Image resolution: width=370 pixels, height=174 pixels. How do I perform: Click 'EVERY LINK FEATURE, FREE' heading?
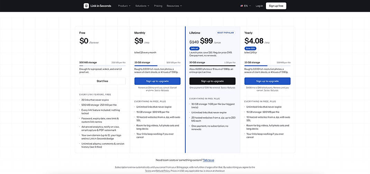(x=95, y=94)
